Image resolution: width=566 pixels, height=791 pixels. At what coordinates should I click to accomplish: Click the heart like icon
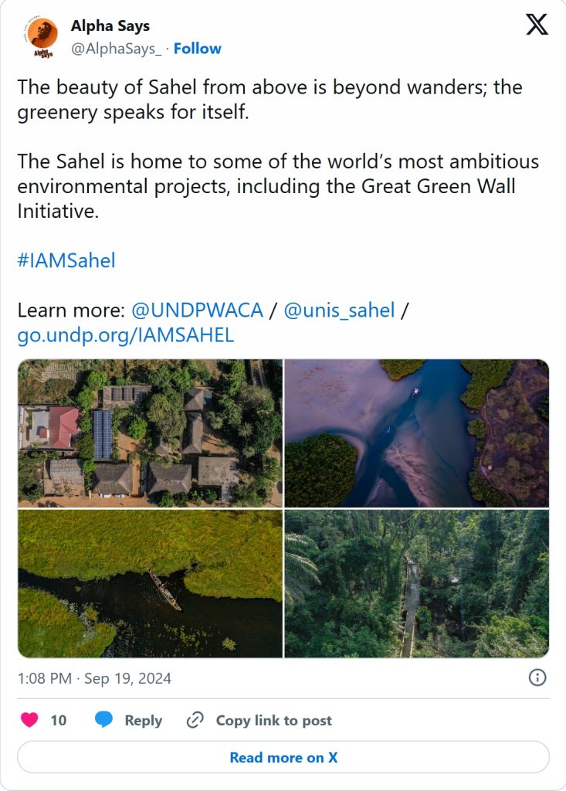tap(29, 720)
